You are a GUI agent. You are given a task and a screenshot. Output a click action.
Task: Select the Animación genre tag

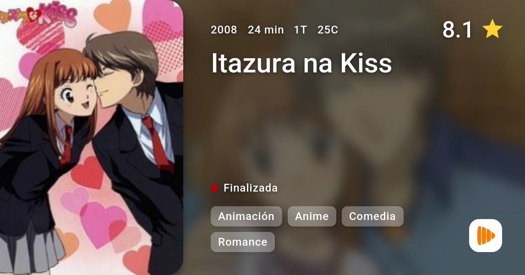(246, 216)
